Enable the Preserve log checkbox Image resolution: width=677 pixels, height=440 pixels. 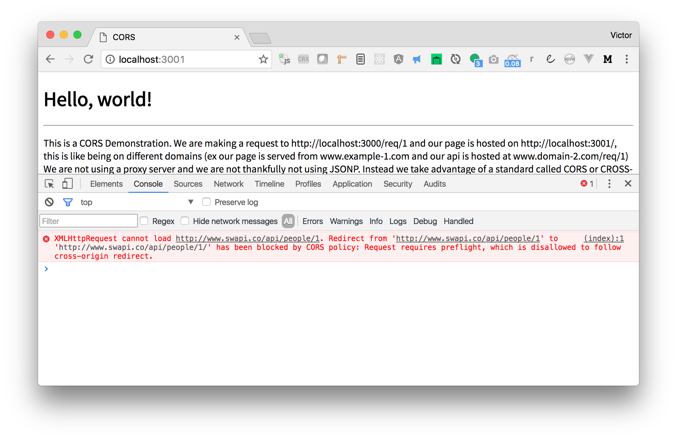(206, 202)
